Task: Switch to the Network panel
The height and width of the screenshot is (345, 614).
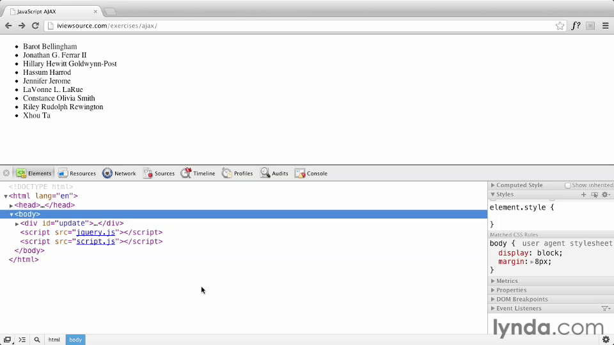Action: pos(119,173)
